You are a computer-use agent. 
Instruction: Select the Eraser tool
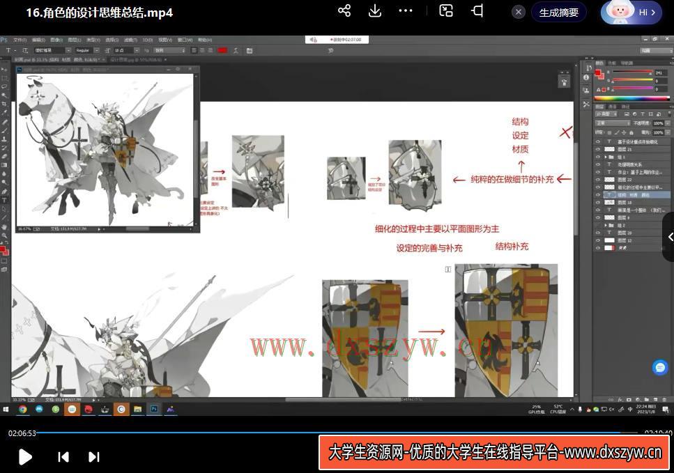coord(4,156)
